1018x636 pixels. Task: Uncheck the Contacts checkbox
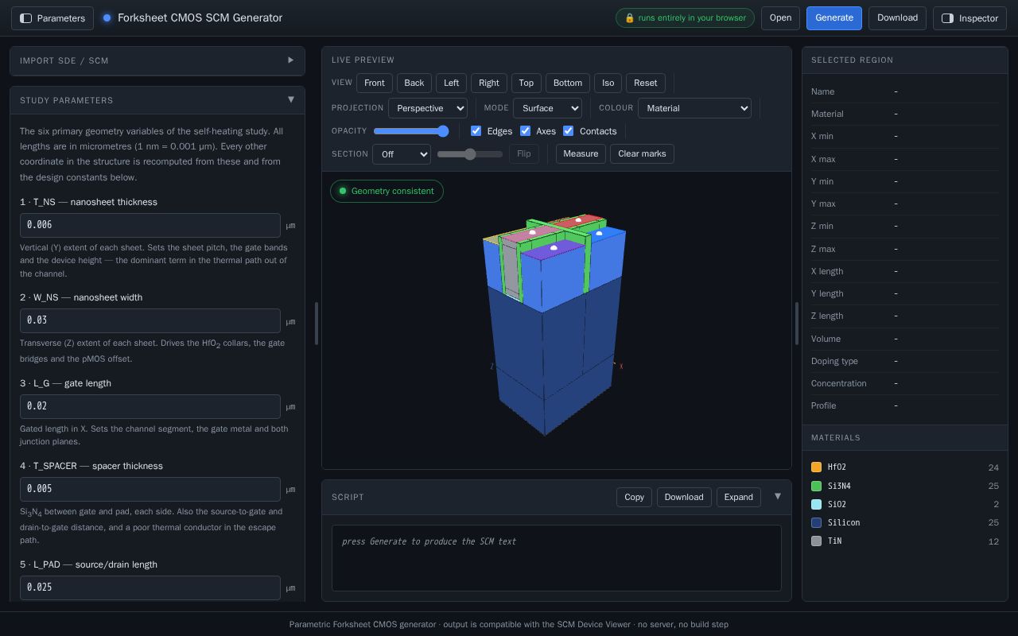(x=568, y=131)
